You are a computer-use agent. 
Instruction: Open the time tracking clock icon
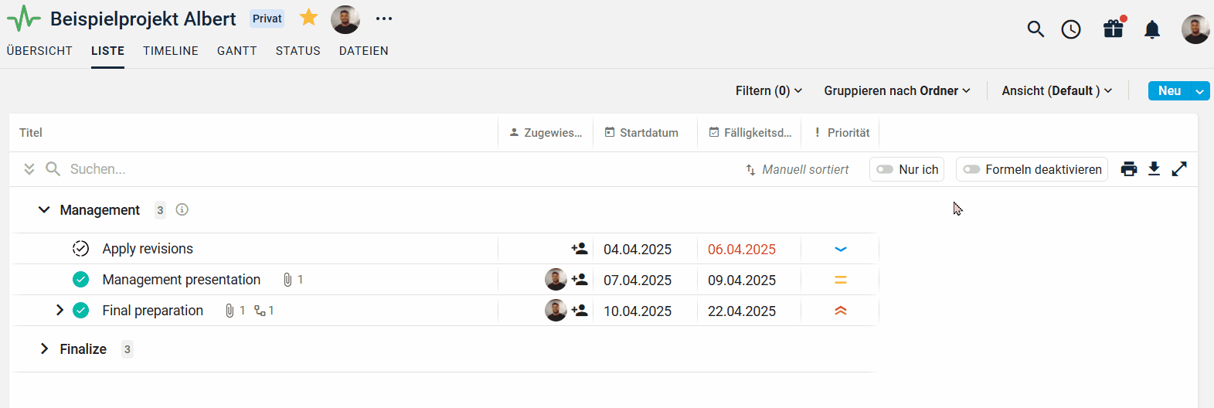1071,29
